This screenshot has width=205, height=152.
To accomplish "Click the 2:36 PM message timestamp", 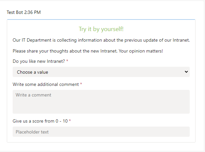I will point(33,12).
